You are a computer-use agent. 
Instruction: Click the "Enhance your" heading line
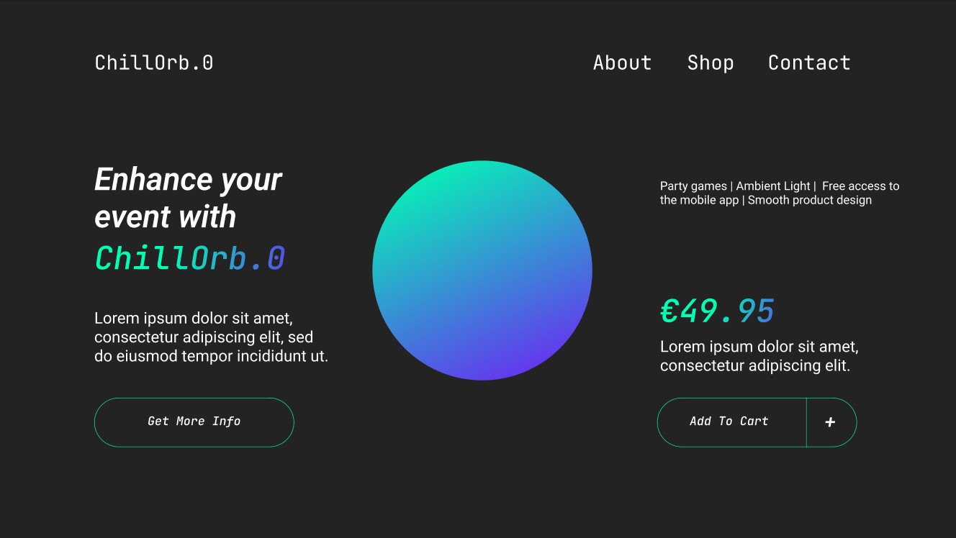(x=188, y=180)
